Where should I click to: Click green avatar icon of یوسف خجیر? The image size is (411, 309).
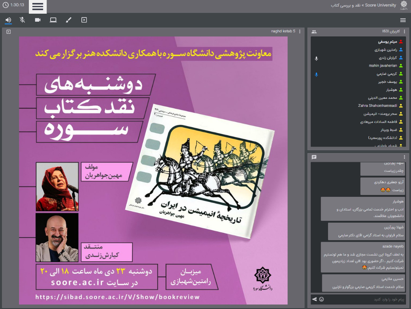pos(401,82)
